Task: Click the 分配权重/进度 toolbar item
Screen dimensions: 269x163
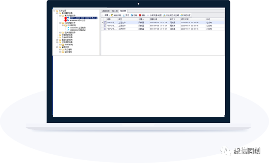Action: pyautogui.click(x=154, y=15)
